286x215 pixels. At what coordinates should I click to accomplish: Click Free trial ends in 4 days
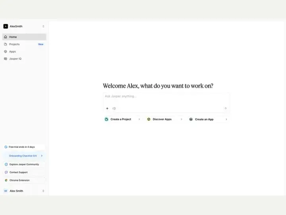pos(24,147)
